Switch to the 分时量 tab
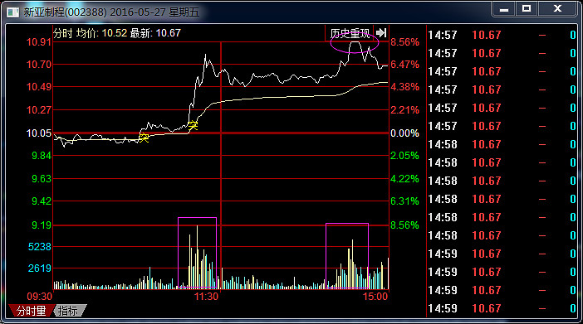The height and width of the screenshot is (324, 583). click(x=32, y=311)
